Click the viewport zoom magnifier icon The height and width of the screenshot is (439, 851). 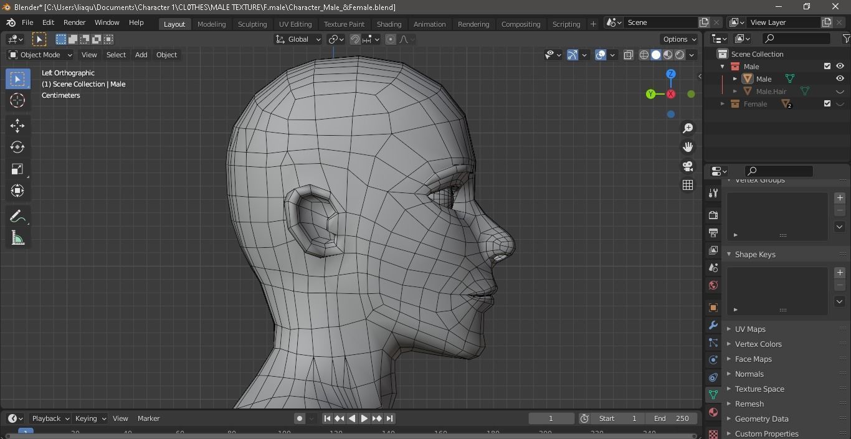(688, 128)
